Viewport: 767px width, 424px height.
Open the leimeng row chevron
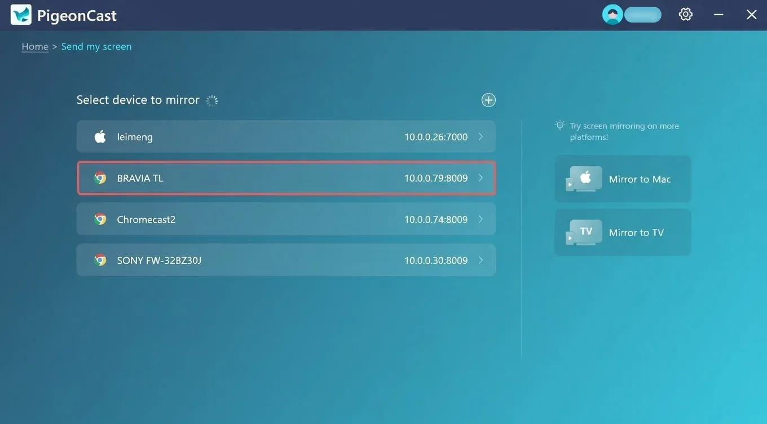pyautogui.click(x=481, y=136)
